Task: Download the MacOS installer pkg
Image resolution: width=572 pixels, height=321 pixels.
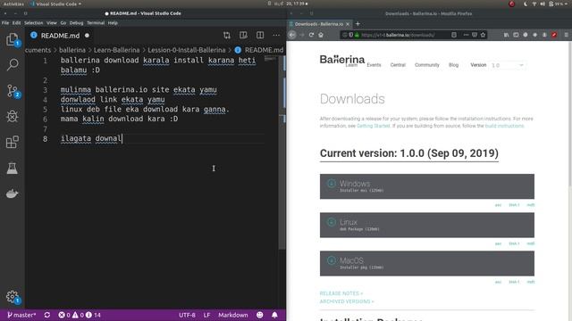Action: 427,264
